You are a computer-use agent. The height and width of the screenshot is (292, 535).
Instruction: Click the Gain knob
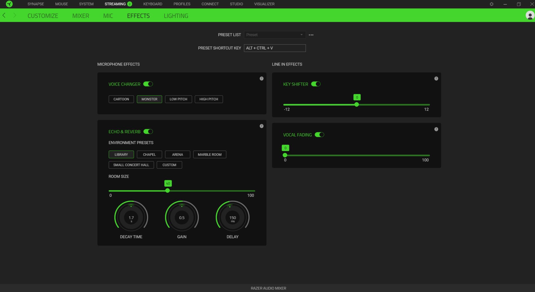click(x=182, y=218)
